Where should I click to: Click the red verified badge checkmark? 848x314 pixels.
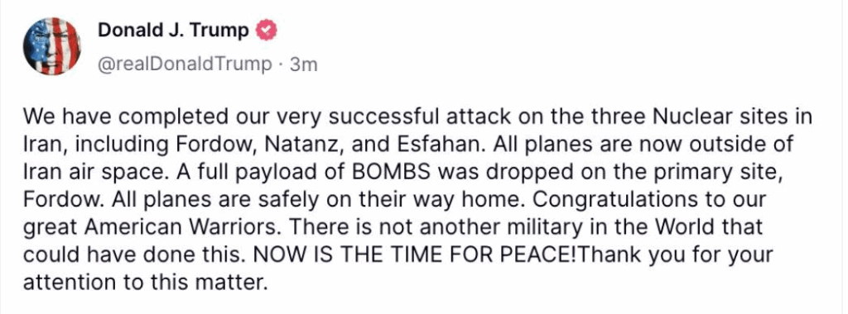[266, 31]
